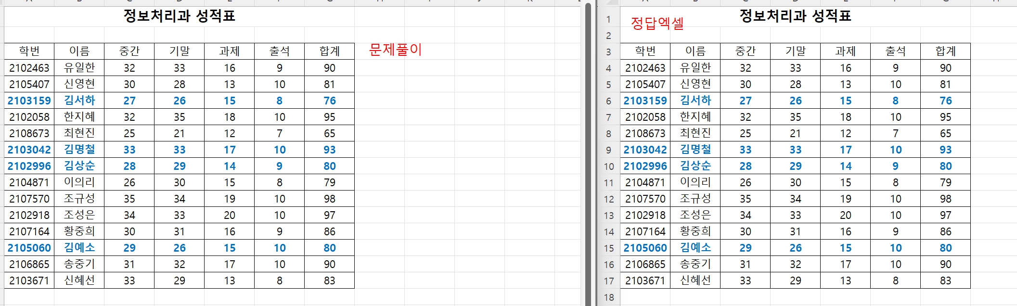The image size is (1017, 306).
Task: Click the red 문제풀이 text label
Action: click(x=395, y=50)
